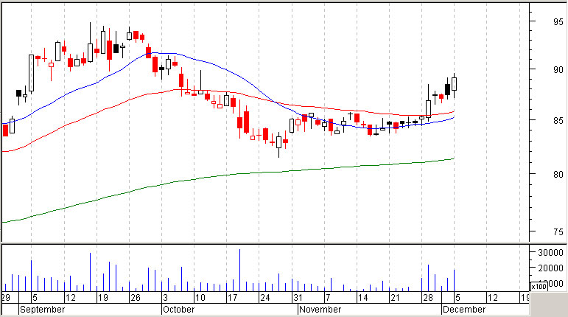
Task: Click the 95 price axis label
Action: coord(558,21)
